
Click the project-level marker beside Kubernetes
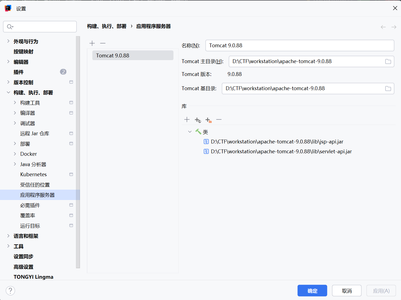[71, 174]
